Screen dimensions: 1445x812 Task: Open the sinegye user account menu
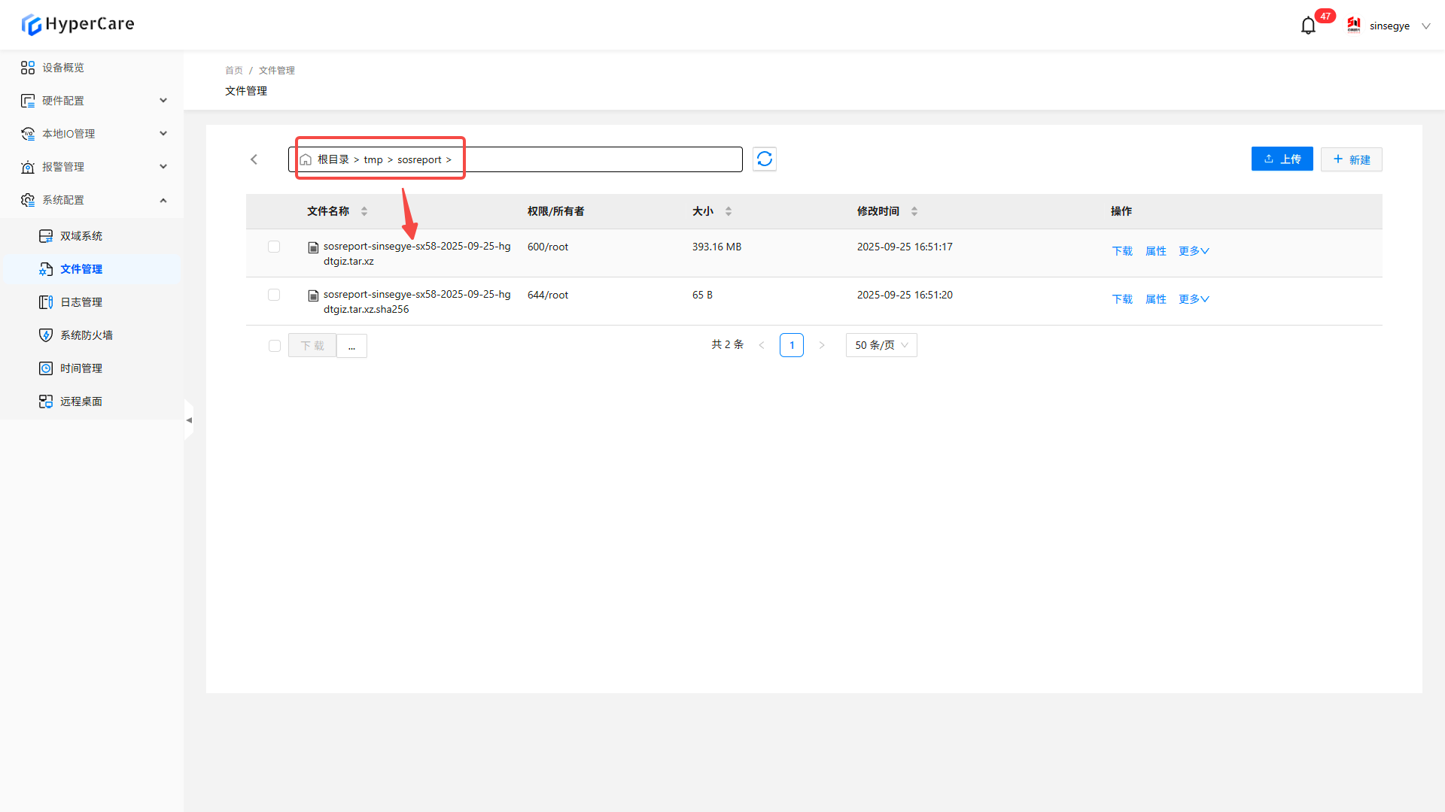1389,26
